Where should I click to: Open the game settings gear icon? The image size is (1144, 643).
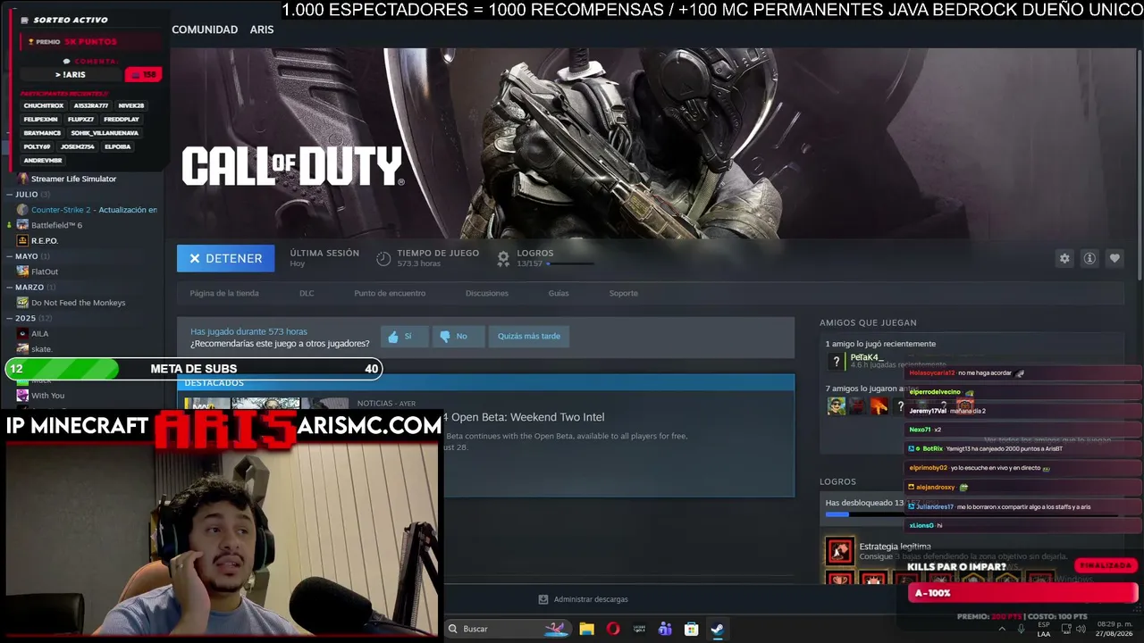click(x=1064, y=258)
